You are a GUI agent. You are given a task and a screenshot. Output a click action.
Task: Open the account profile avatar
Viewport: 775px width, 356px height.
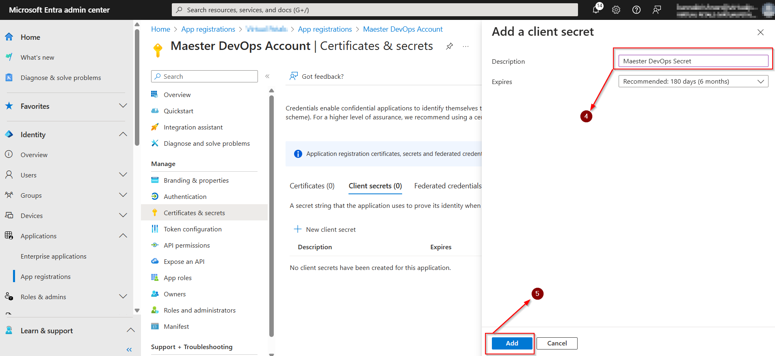tap(768, 10)
